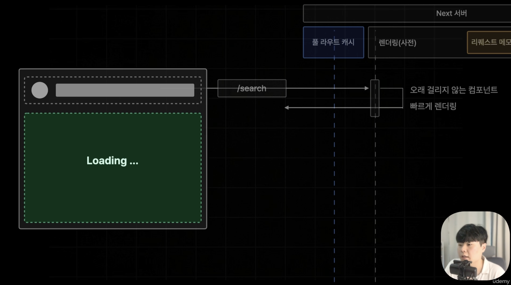Image resolution: width=511 pixels, height=285 pixels.
Task: Click the Udemy watermark logo
Action: pyautogui.click(x=502, y=281)
